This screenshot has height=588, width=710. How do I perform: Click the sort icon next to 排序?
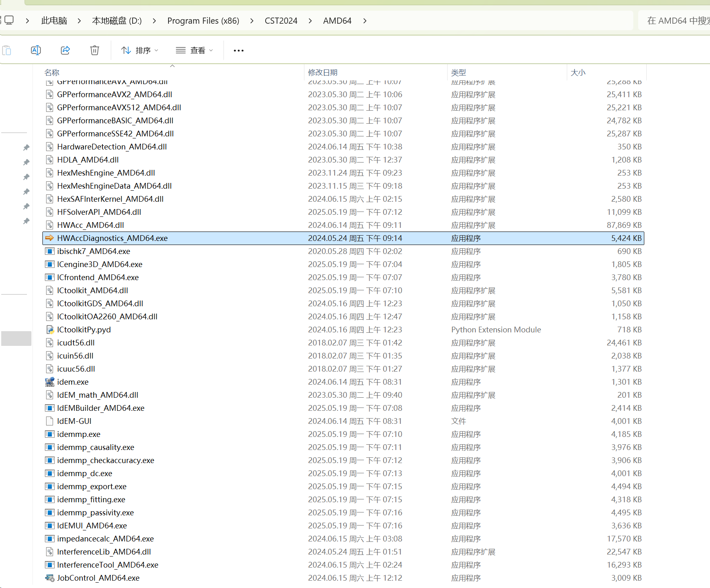pos(126,50)
